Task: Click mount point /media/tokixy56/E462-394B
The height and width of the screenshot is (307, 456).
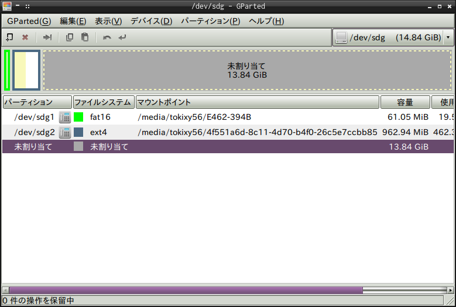Action: 194,117
